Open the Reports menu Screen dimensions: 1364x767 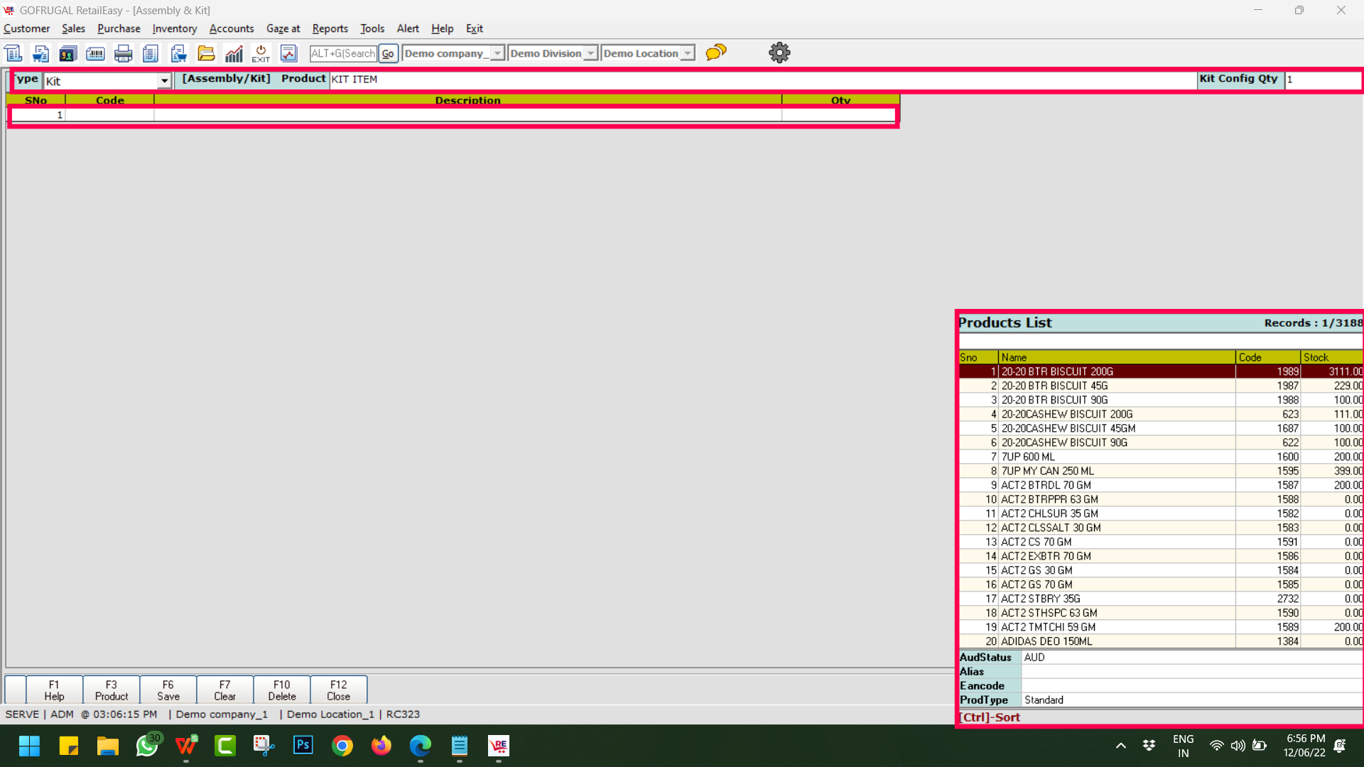coord(330,28)
